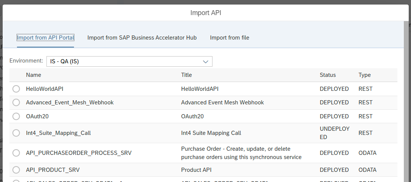Click the Name column header

[33, 75]
